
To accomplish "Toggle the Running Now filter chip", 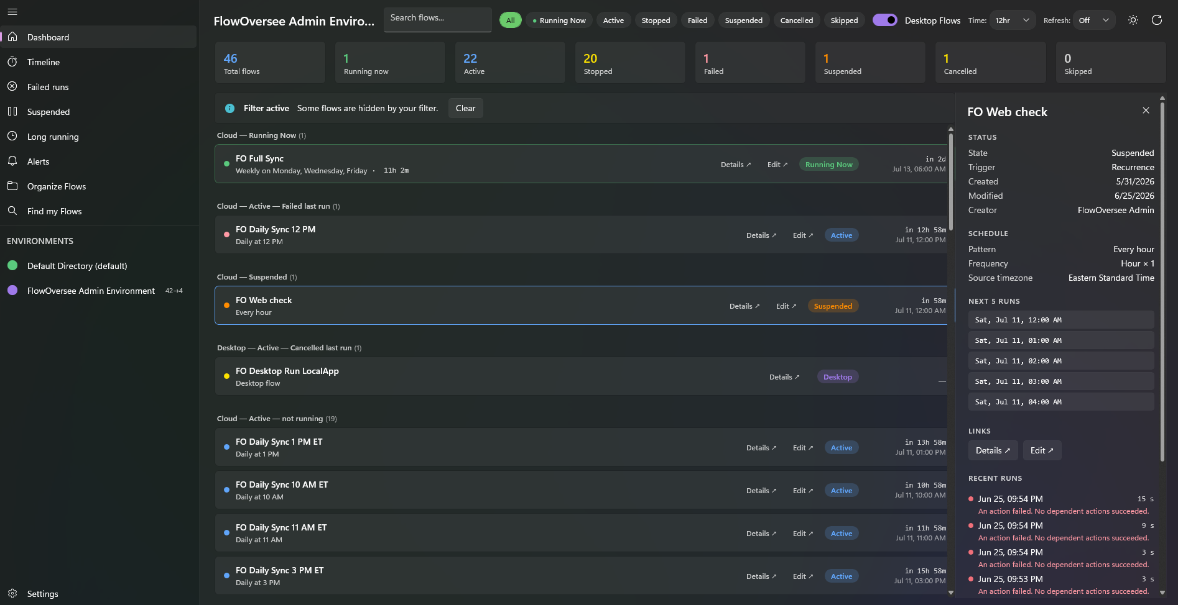I will click(559, 20).
